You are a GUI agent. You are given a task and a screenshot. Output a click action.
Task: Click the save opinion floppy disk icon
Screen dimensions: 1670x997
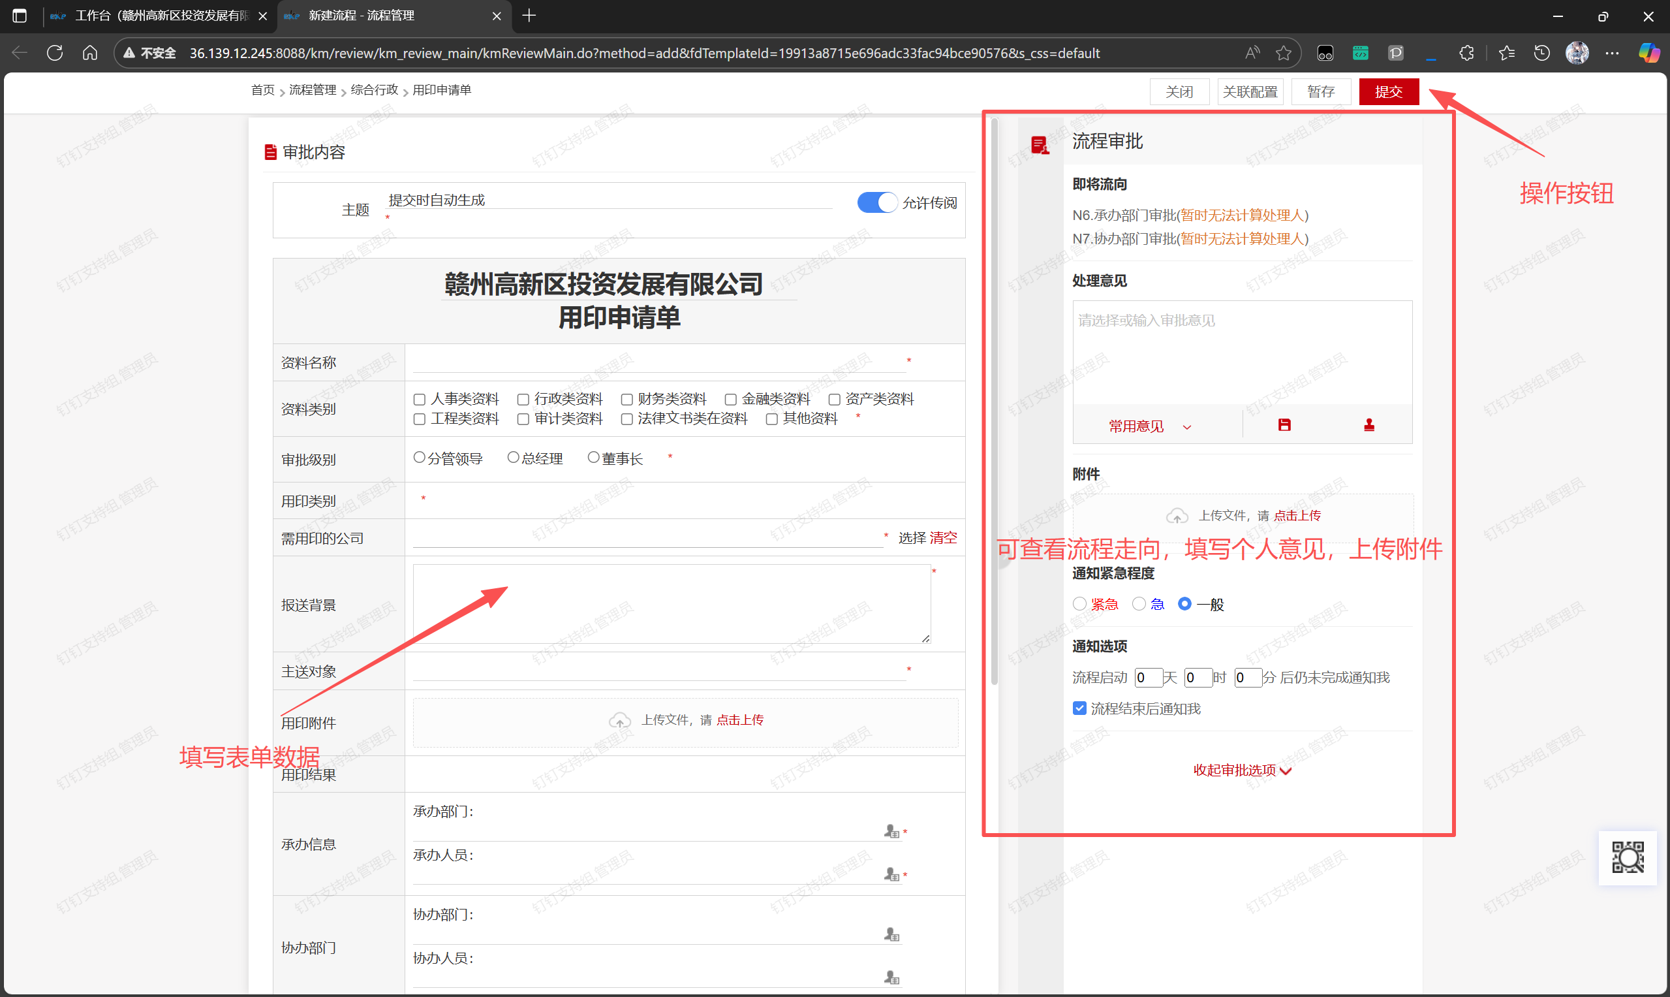click(x=1284, y=424)
